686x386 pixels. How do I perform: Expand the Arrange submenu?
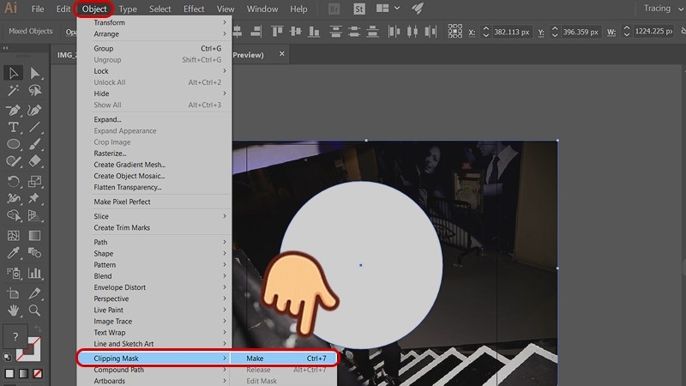[x=154, y=33]
